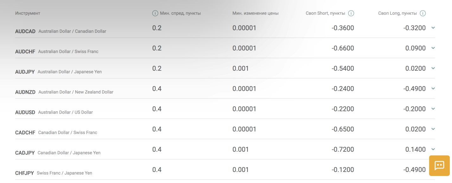The height and width of the screenshot is (183, 452).
Task: Expand the AUDNZD row details
Action: coord(433,88)
